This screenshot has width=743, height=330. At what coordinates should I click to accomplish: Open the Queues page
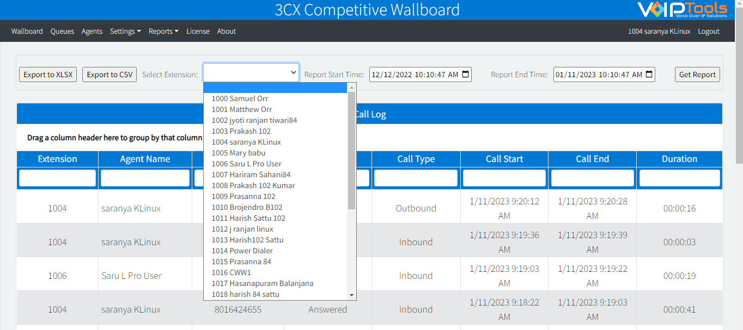62,31
